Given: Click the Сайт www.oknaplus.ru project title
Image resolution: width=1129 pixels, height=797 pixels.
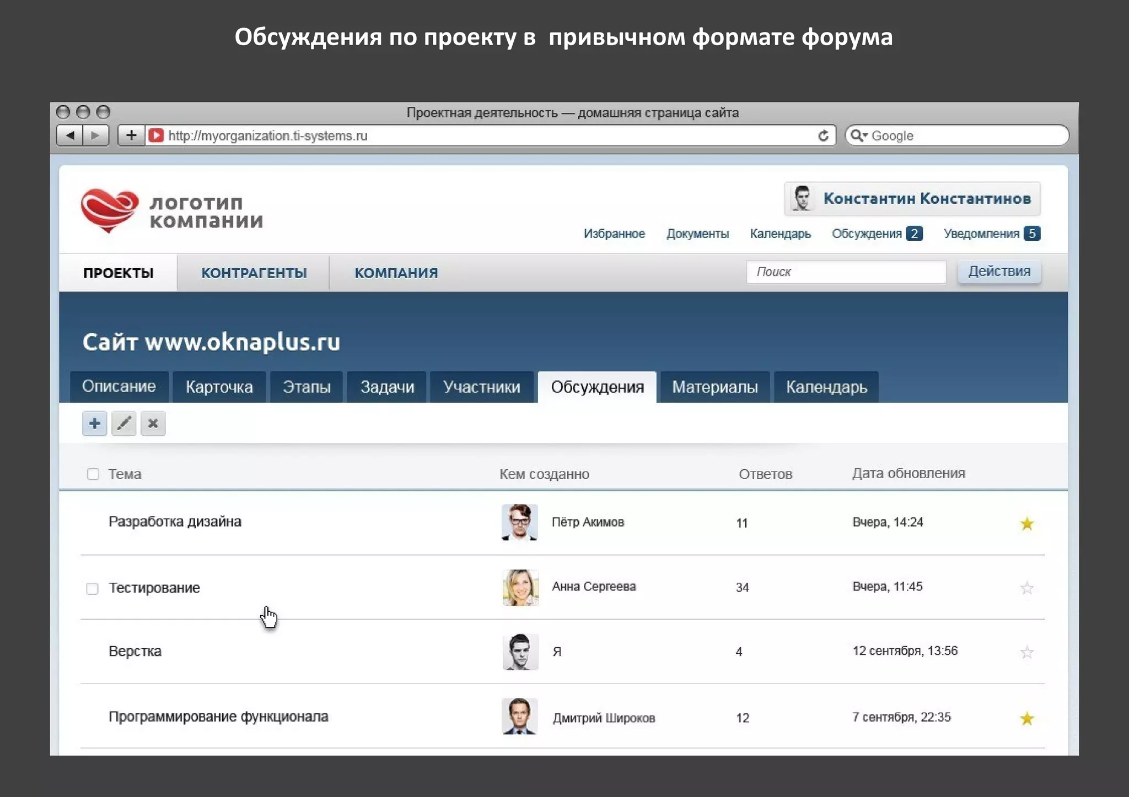Looking at the screenshot, I should (211, 342).
